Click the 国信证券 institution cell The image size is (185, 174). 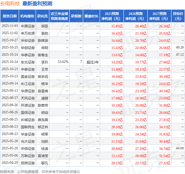click(28, 112)
